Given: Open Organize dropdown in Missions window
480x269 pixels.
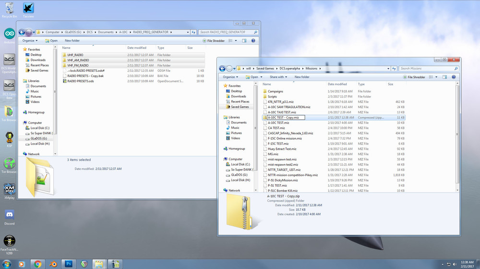Looking at the screenshot, I should [x=231, y=77].
